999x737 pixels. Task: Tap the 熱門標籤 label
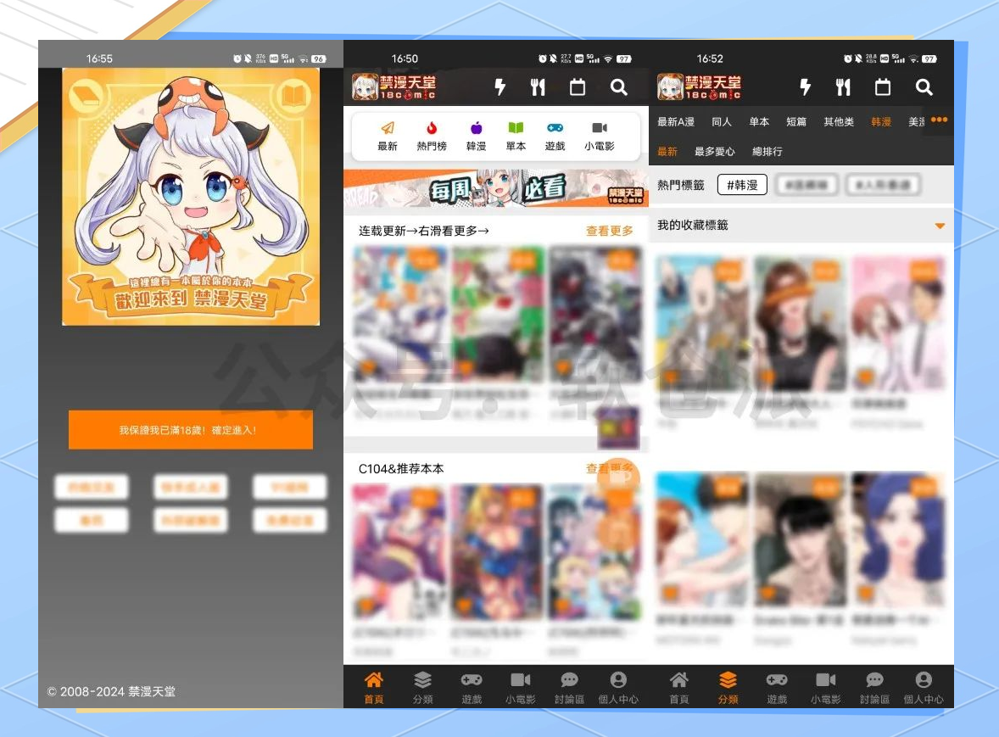pos(680,185)
